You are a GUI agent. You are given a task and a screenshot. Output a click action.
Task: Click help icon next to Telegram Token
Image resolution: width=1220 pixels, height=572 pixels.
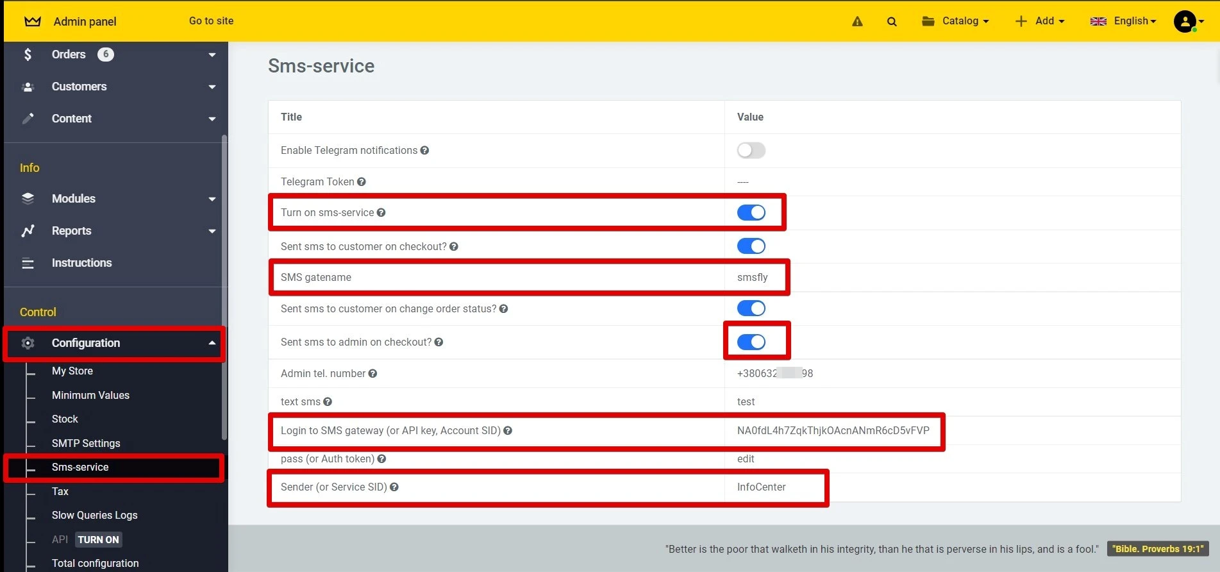[362, 182]
